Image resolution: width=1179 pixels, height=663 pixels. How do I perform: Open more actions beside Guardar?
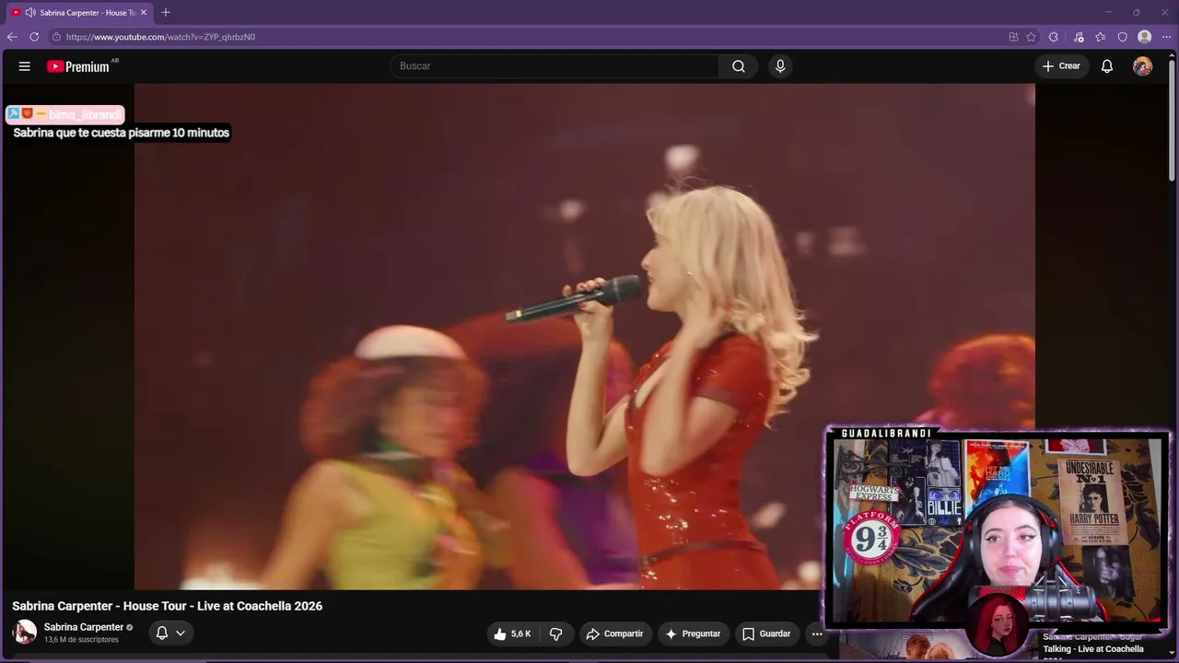point(816,634)
